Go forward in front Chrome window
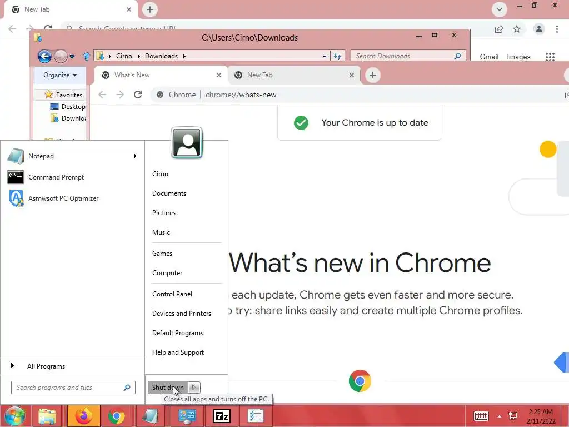This screenshot has height=427, width=569. [120, 95]
